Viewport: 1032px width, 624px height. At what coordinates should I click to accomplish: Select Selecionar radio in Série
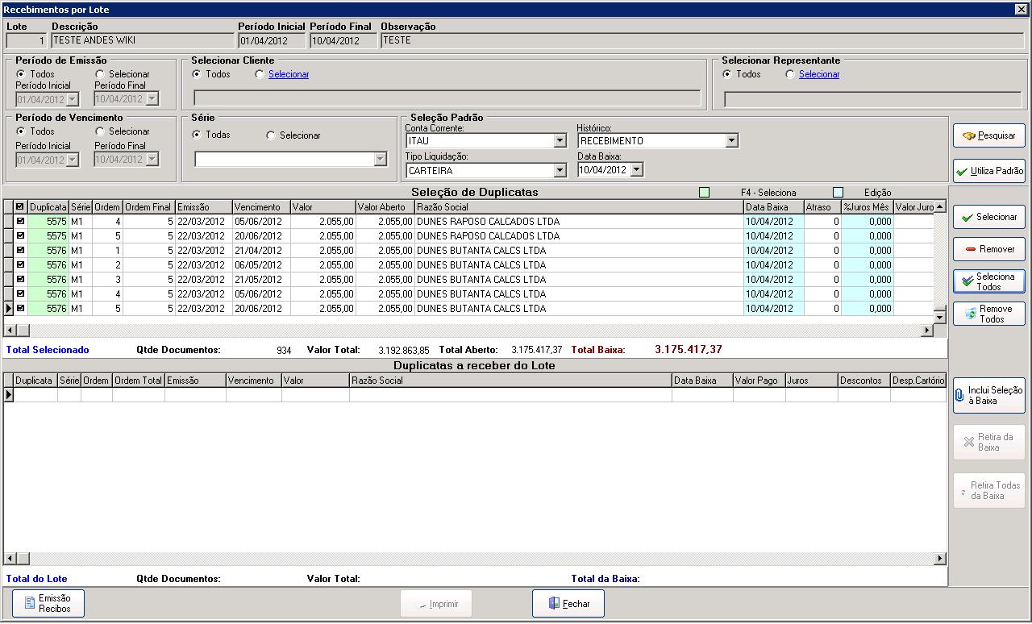[x=271, y=135]
